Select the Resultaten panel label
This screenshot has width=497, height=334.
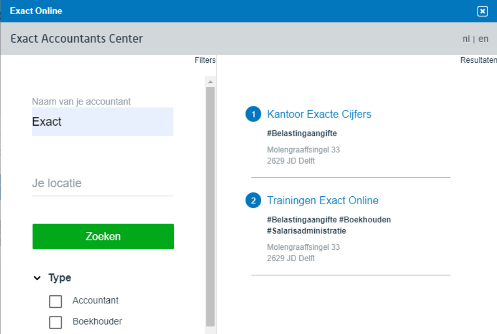pos(478,60)
